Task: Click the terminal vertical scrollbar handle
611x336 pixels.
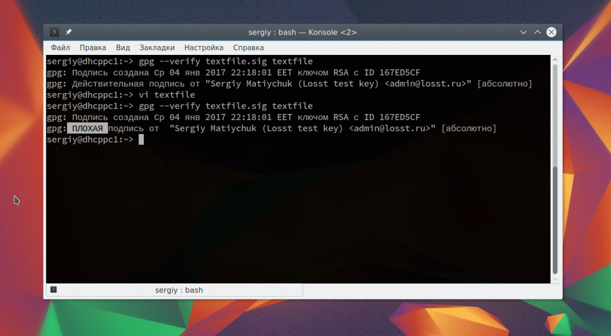Action: 556,220
